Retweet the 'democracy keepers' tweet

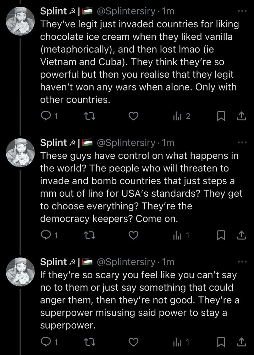coord(90,235)
